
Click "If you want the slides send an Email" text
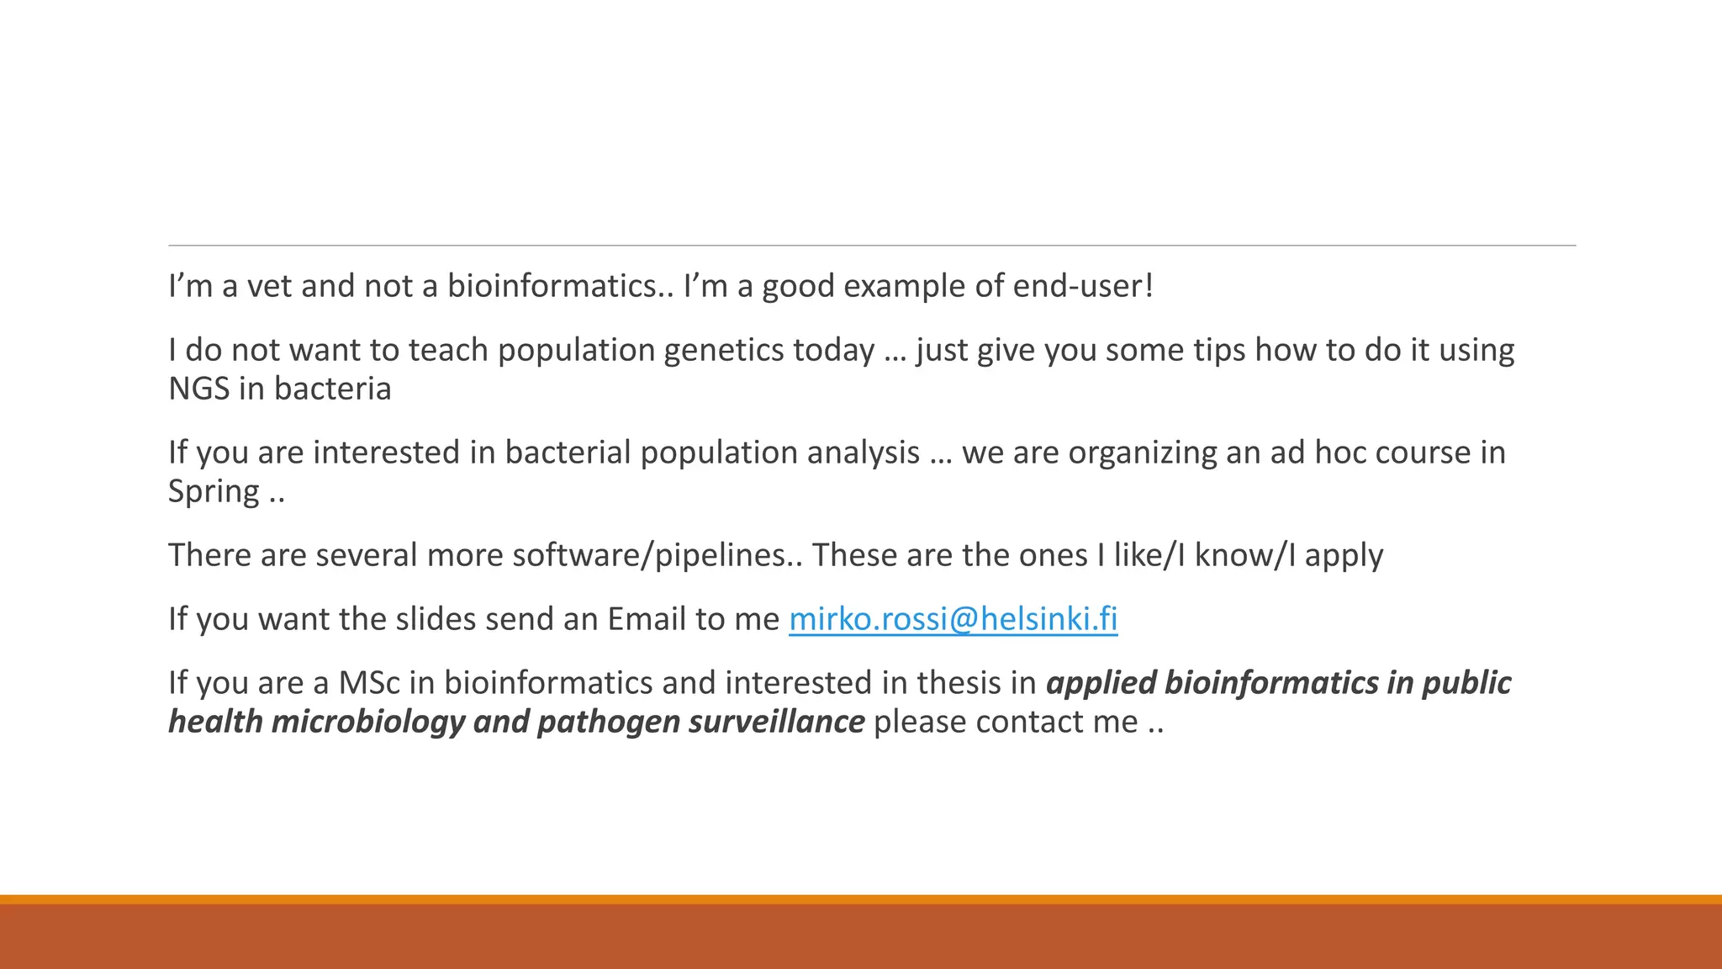[473, 619]
